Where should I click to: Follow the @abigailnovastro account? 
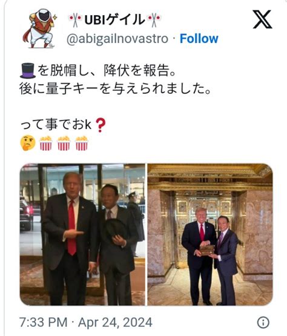tap(199, 39)
